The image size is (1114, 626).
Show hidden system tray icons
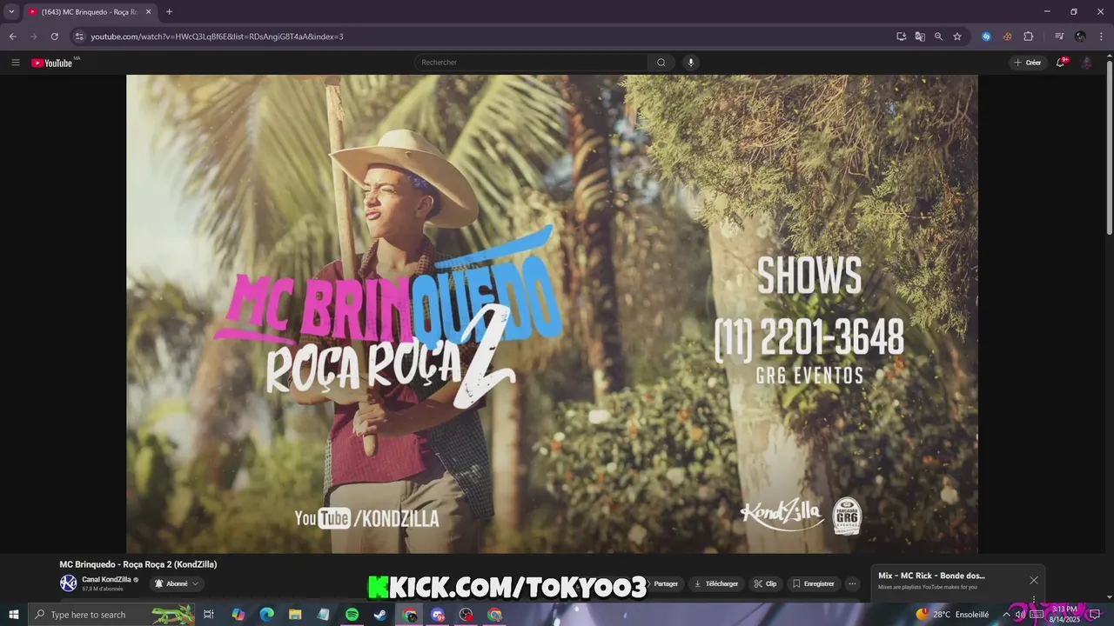tap(1008, 615)
